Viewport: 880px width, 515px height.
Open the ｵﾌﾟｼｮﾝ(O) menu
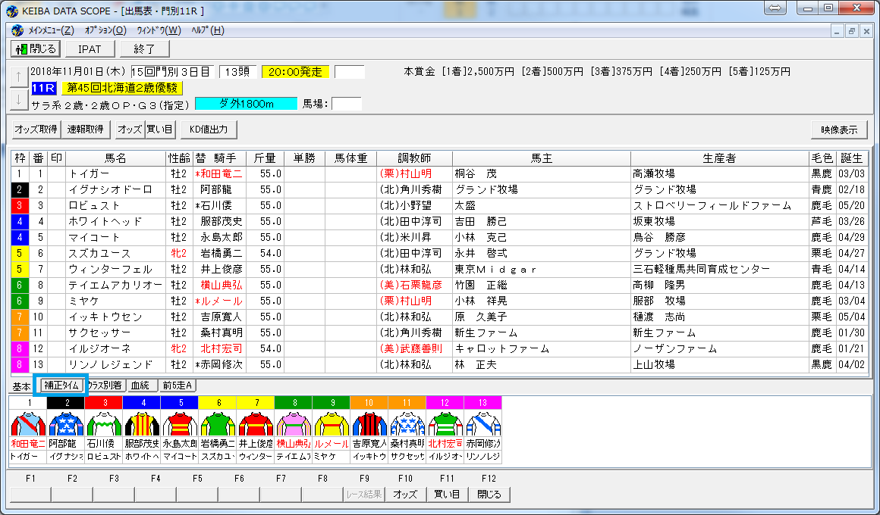[x=105, y=30]
